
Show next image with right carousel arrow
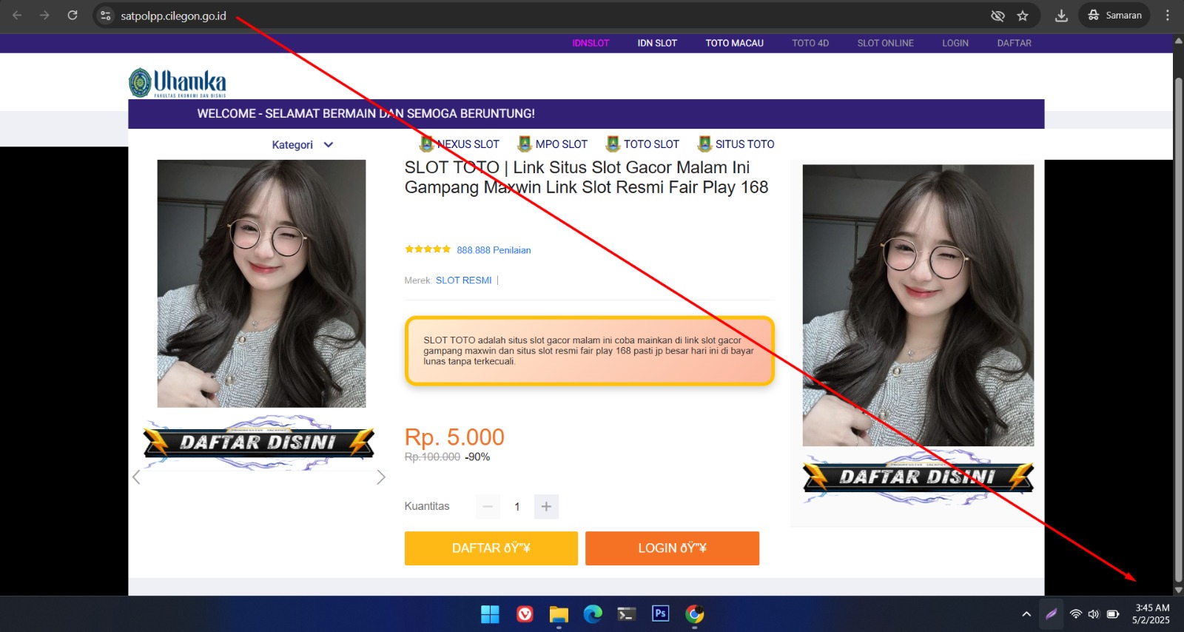pyautogui.click(x=380, y=477)
